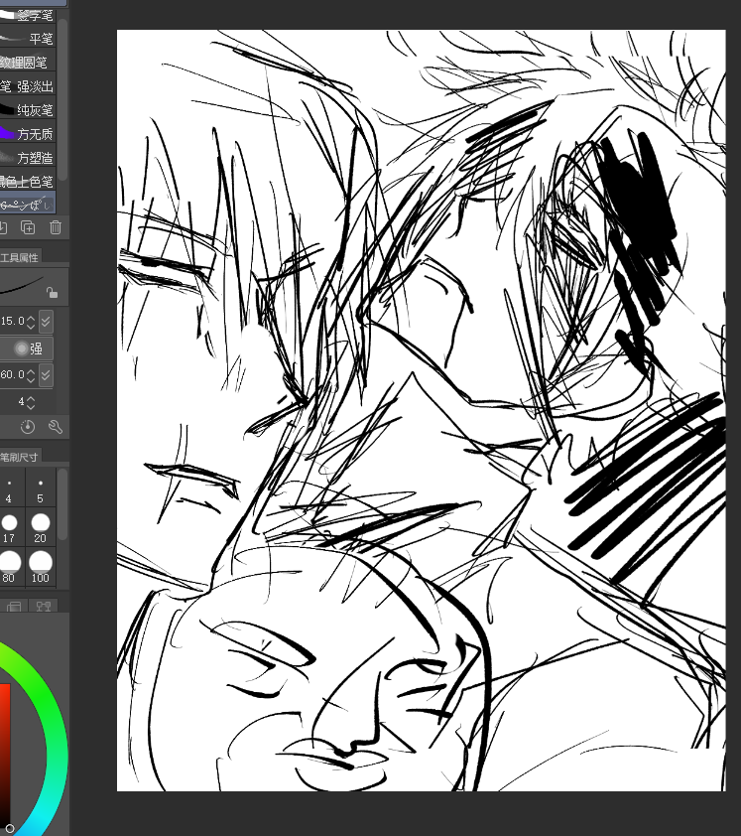Choose brush size preset 5
This screenshot has height=836, width=741.
point(40,489)
